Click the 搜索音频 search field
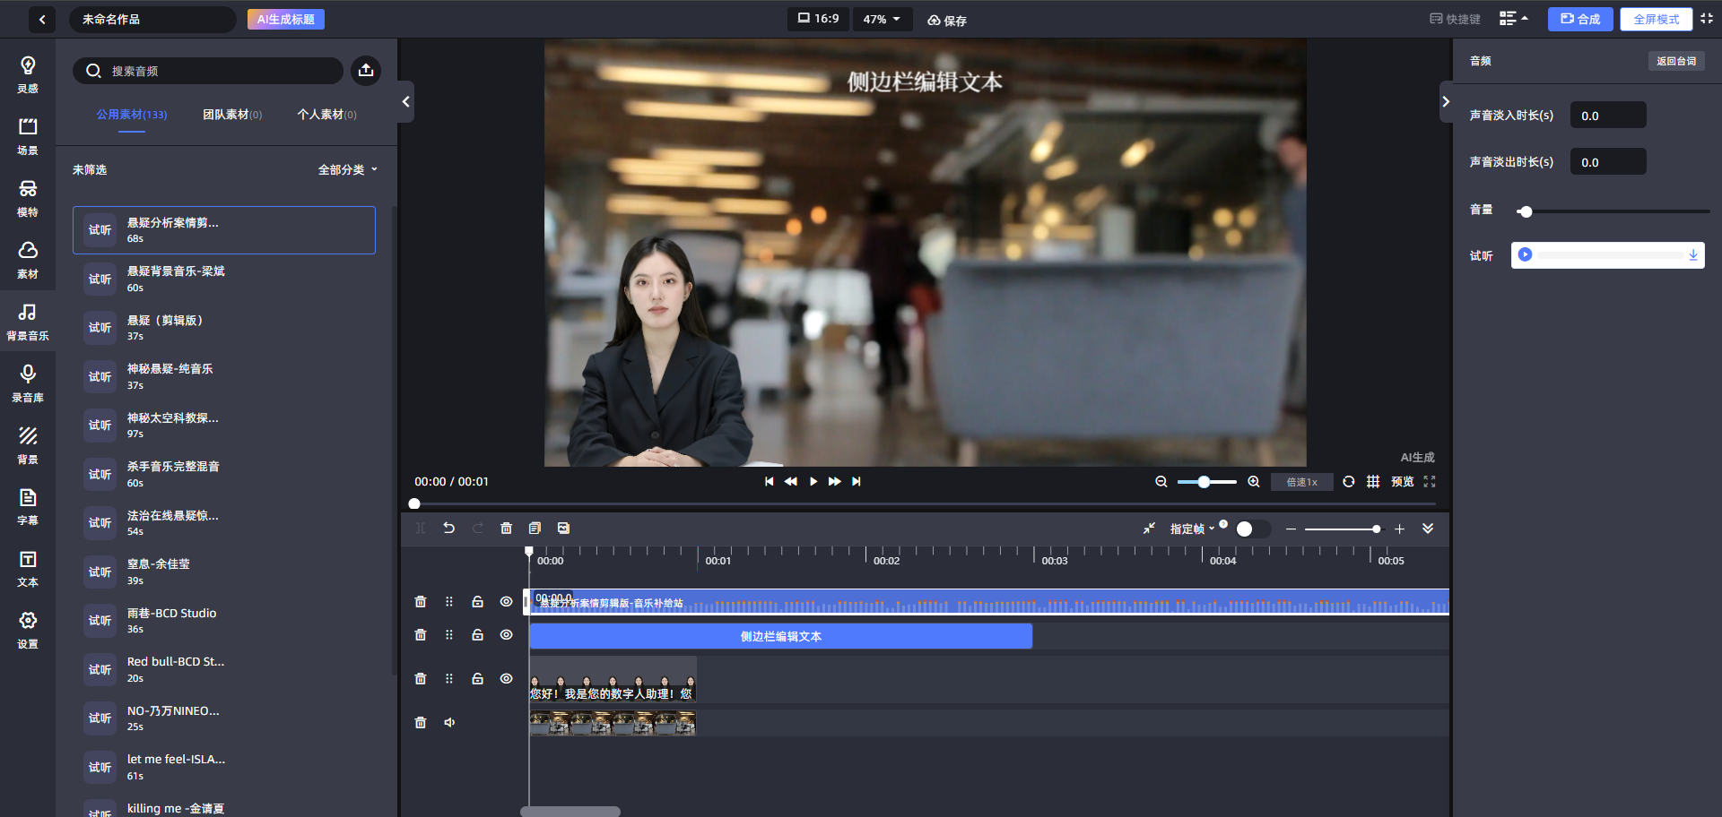Image resolution: width=1722 pixels, height=817 pixels. [208, 71]
